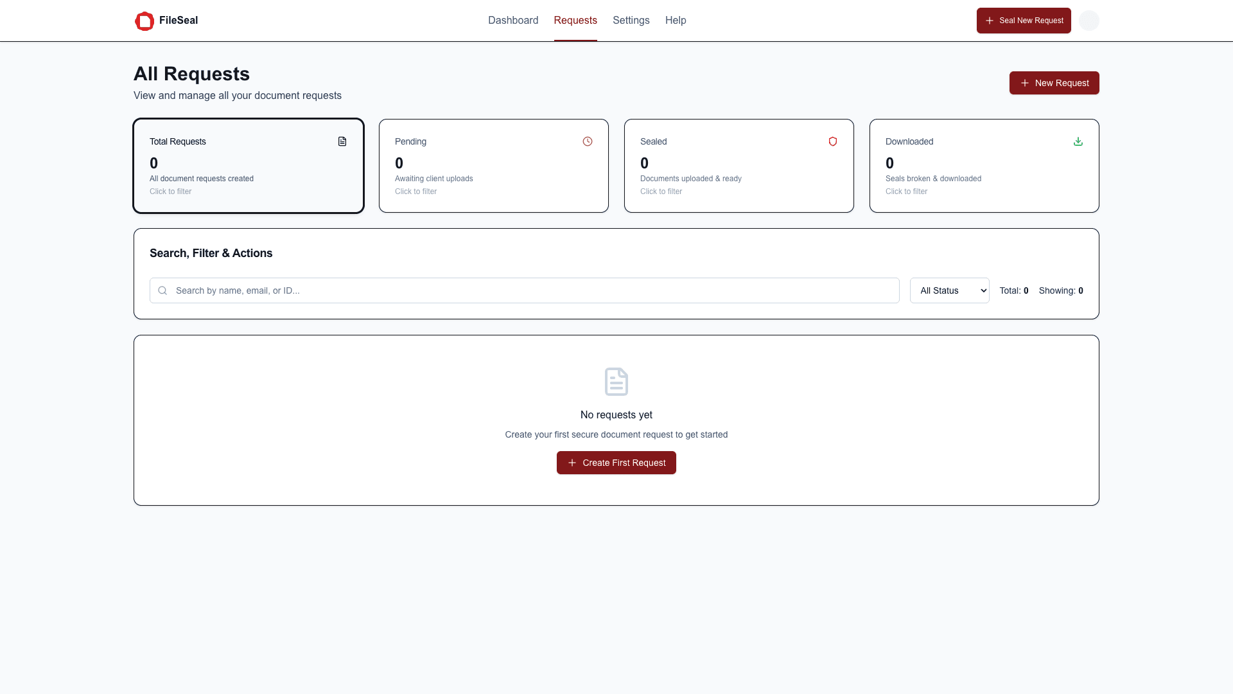
Task: Click 'Seals broken & downloaded' text
Action: [933, 179]
